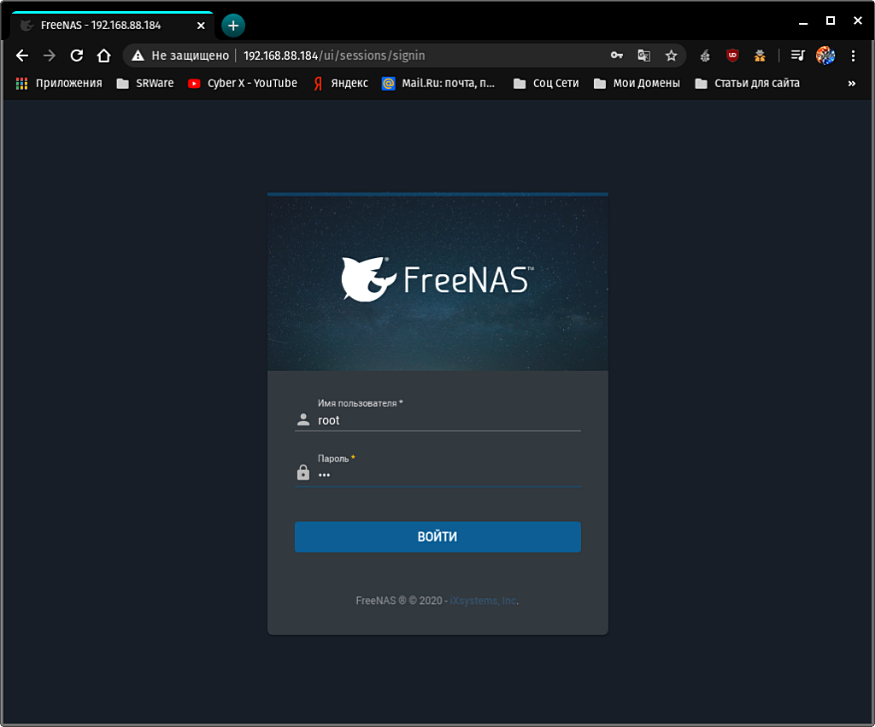
Task: Select the FreeNAS - 192.168.88.184 tab
Action: point(112,26)
